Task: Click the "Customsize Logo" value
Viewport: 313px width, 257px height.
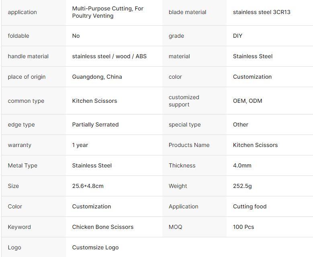Action: 95,247
